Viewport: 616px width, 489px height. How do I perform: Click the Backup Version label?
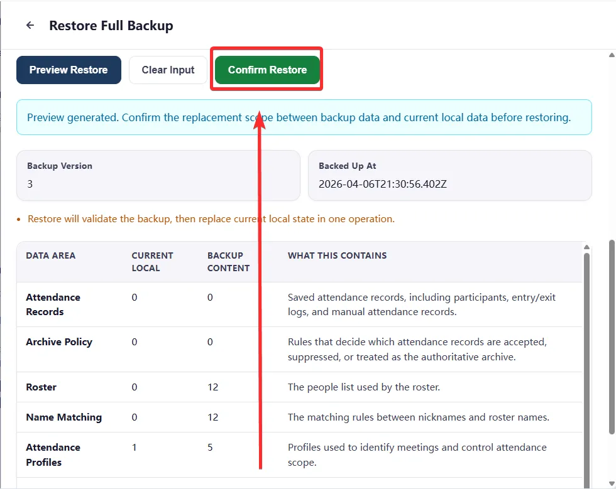tap(60, 166)
